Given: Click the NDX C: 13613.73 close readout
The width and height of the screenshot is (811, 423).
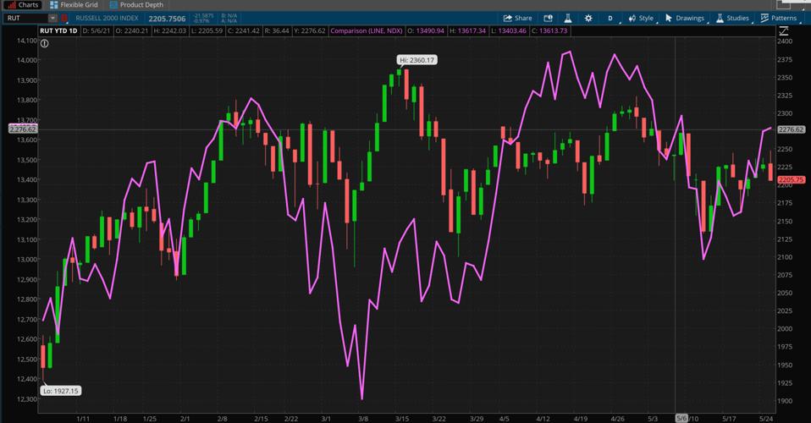Looking at the screenshot, I should click(x=549, y=31).
